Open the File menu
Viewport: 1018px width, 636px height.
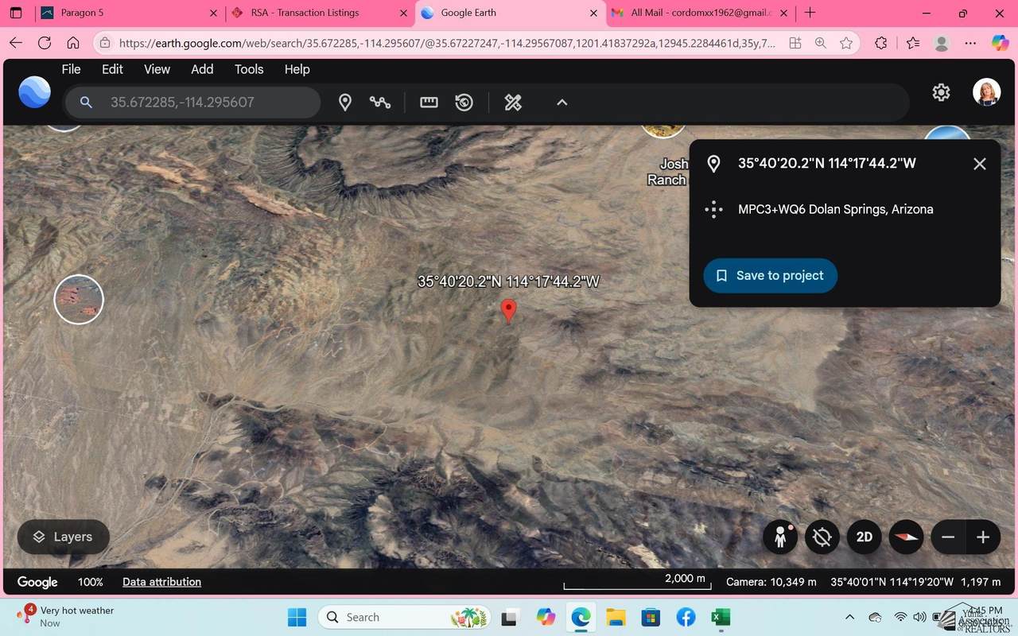coord(70,69)
